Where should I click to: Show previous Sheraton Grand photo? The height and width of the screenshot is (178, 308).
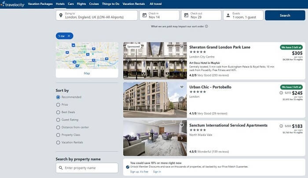[128, 61]
